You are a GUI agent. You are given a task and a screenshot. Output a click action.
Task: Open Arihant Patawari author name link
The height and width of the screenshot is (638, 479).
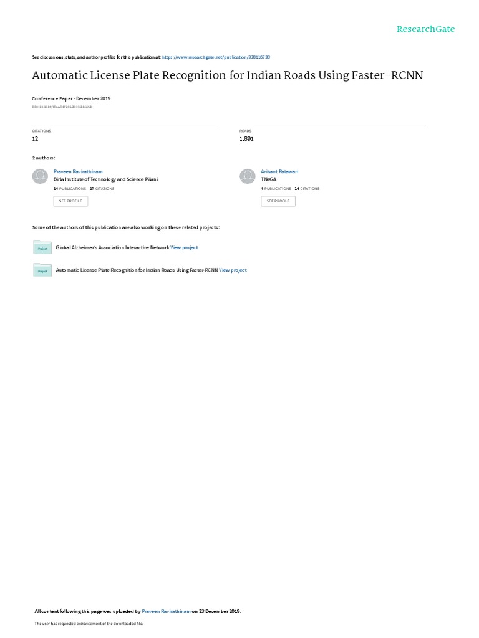pyautogui.click(x=279, y=172)
